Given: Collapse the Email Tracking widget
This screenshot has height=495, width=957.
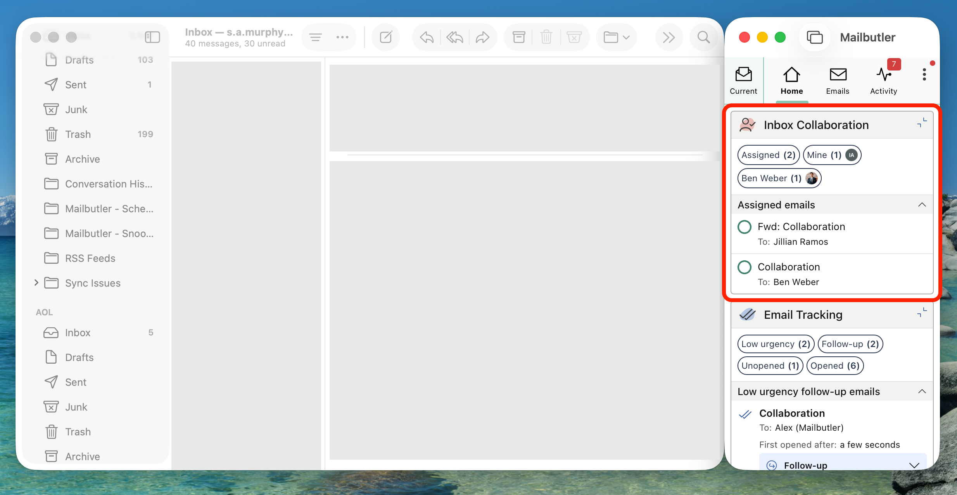Looking at the screenshot, I should 922,312.
